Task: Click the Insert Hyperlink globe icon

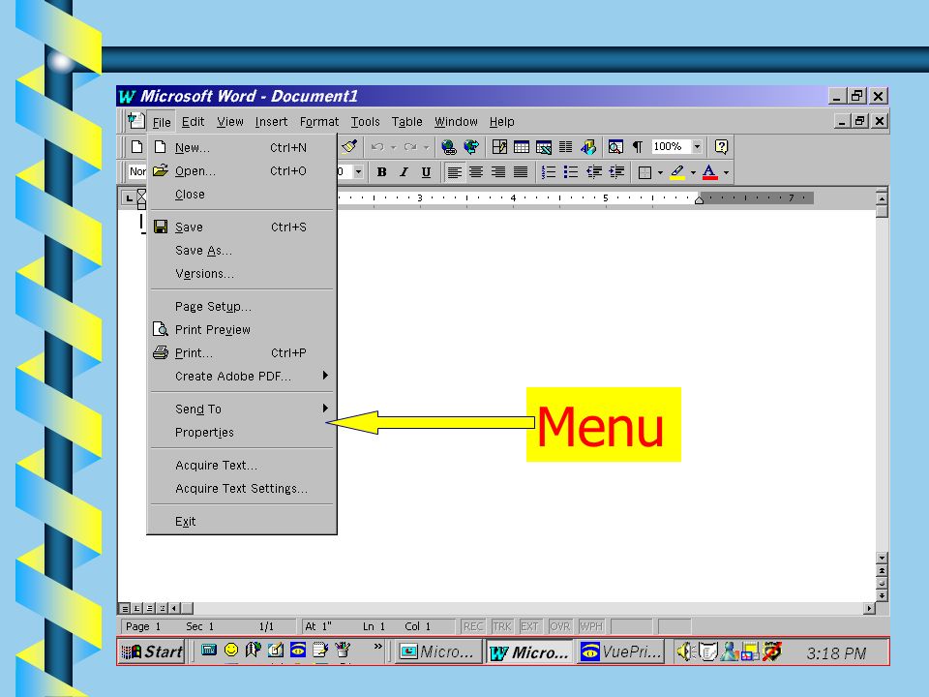Action: [448, 147]
